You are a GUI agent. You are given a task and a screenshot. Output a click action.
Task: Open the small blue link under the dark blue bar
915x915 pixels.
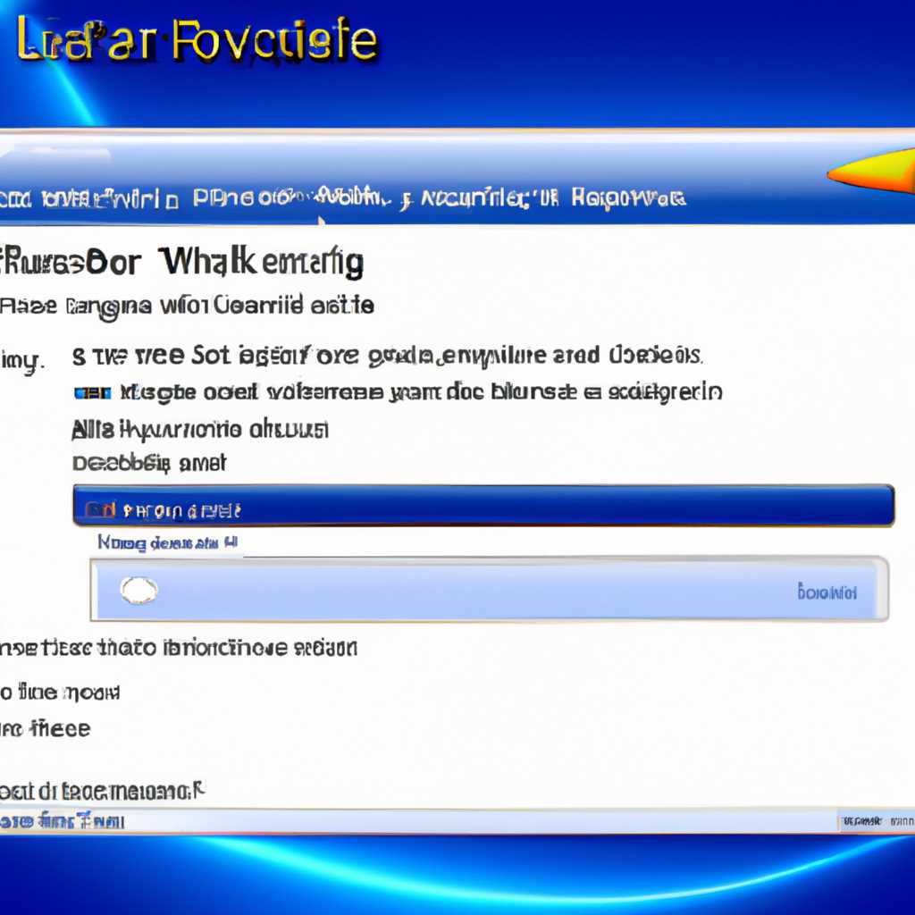point(167,542)
